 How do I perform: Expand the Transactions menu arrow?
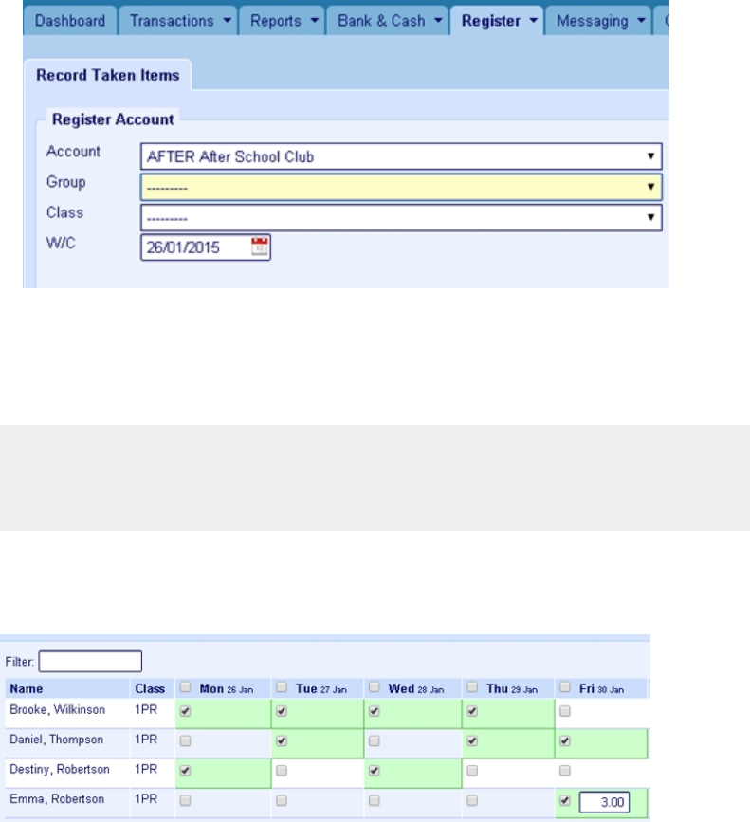coord(227,21)
